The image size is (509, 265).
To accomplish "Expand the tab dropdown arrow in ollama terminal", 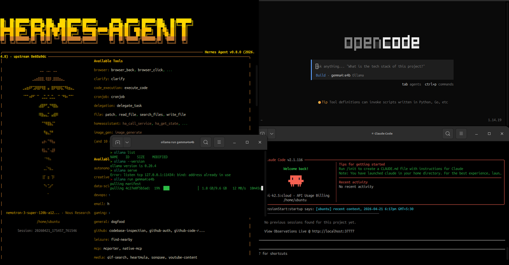I will click(x=127, y=142).
